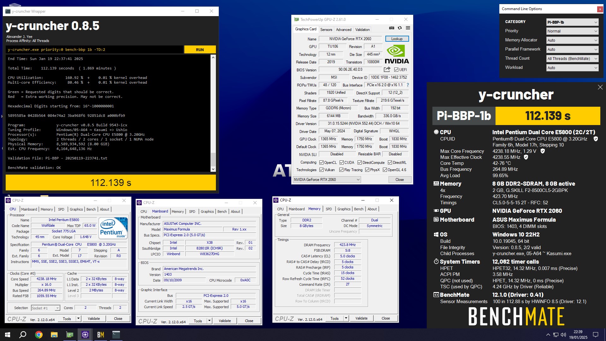Click the y-cruncher output scrollbar down arrow
Image resolution: width=606 pixels, height=341 pixels.
(213, 169)
